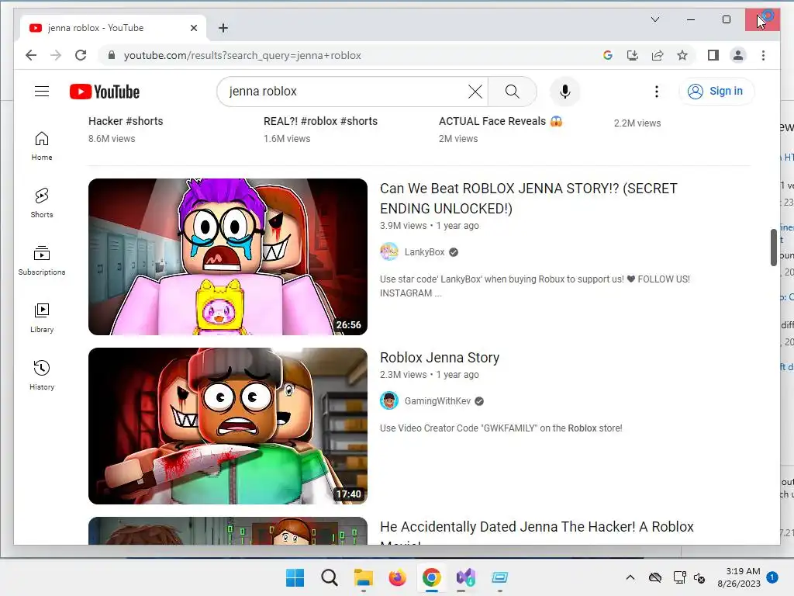Go forward in browser
The image size is (794, 596).
pos(56,55)
